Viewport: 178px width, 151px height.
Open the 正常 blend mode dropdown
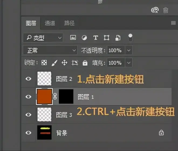(x=50, y=50)
